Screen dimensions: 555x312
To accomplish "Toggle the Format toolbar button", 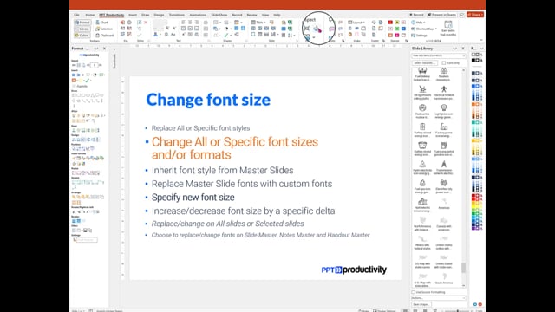I will tap(82, 23).
